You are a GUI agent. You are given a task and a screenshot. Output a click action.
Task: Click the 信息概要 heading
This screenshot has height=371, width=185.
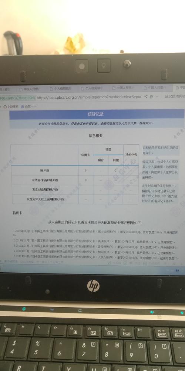click(95, 135)
